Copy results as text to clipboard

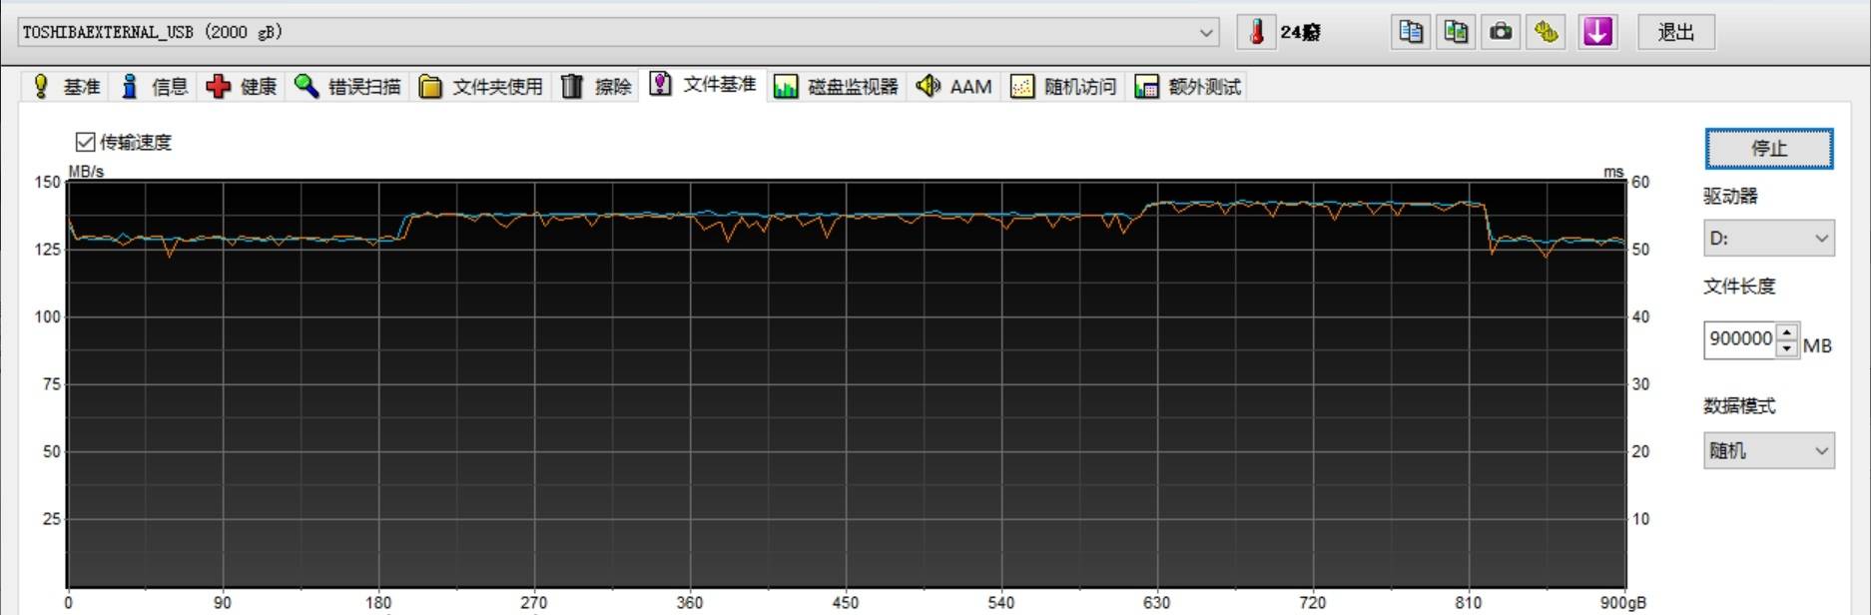1411,32
